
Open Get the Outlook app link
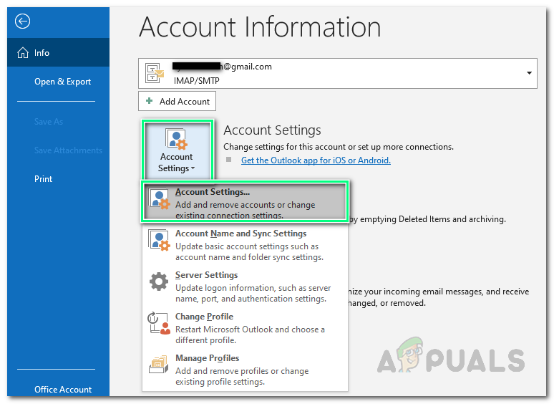[x=316, y=160]
